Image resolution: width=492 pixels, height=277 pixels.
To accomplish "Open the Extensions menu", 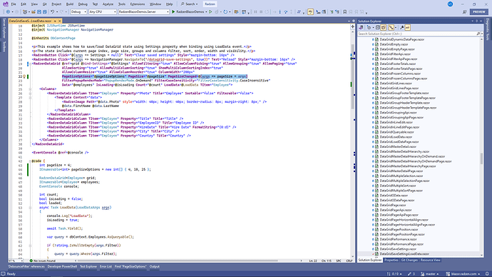I will tap(138, 4).
